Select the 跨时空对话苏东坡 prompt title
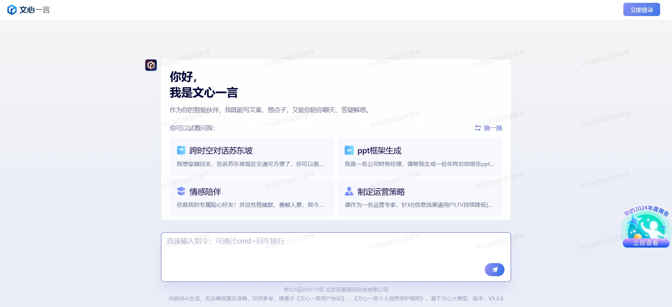The image size is (672, 307). click(221, 151)
